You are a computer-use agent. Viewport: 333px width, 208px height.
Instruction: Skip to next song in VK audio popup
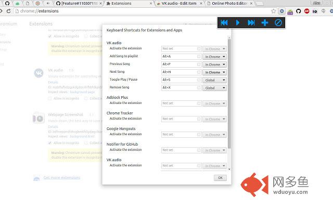click(x=251, y=23)
